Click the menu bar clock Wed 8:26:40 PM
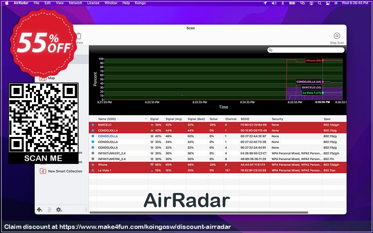 point(355,3)
